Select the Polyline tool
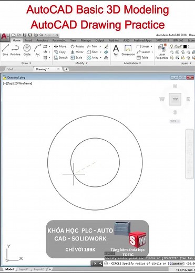The image size is (195, 273). coord(15,50)
